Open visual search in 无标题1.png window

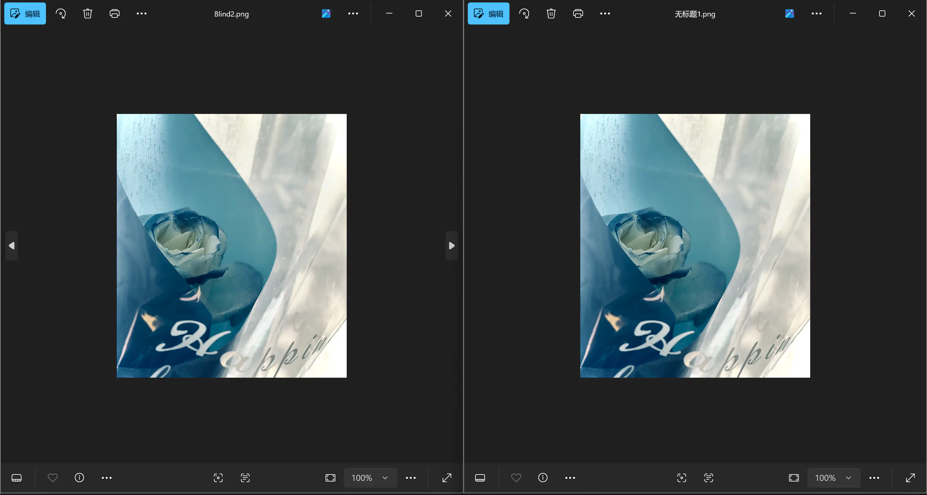tap(681, 478)
